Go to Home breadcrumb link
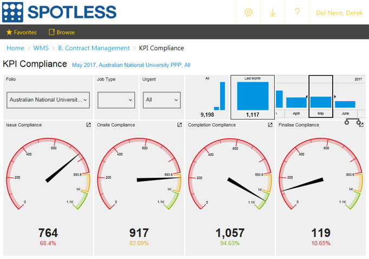This screenshot has height=259, width=369. click(x=15, y=48)
